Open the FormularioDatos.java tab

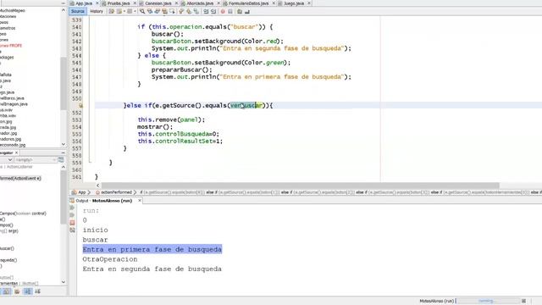(248, 3)
